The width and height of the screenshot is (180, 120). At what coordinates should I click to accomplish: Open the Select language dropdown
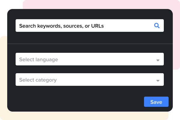click(x=89, y=59)
